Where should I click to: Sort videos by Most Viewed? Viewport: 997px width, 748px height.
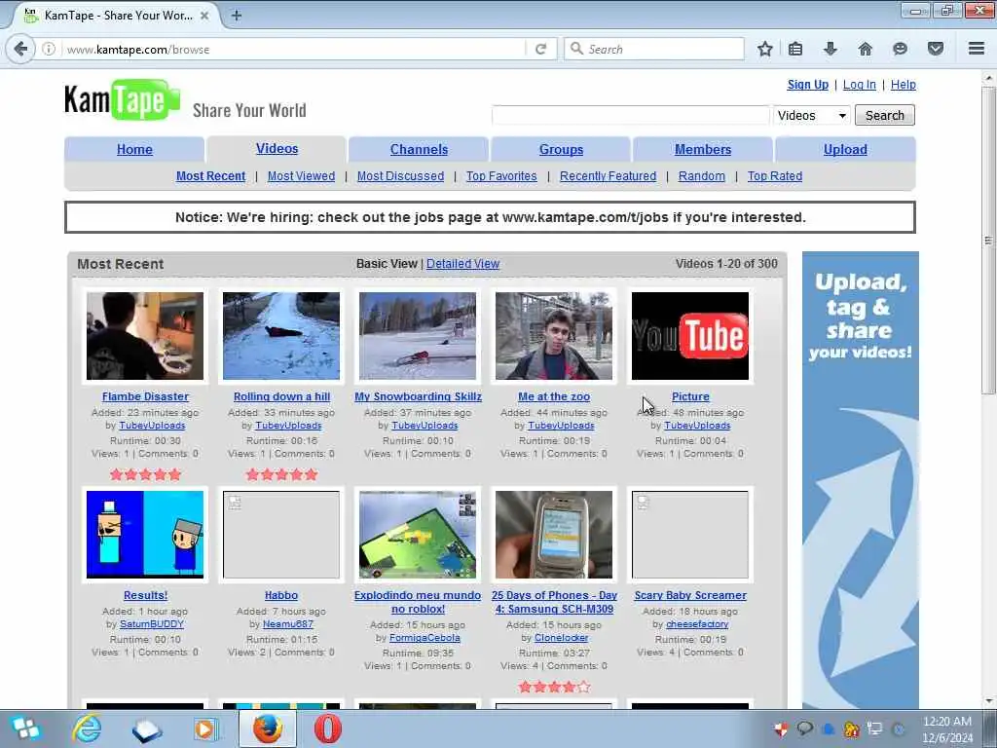click(x=301, y=176)
